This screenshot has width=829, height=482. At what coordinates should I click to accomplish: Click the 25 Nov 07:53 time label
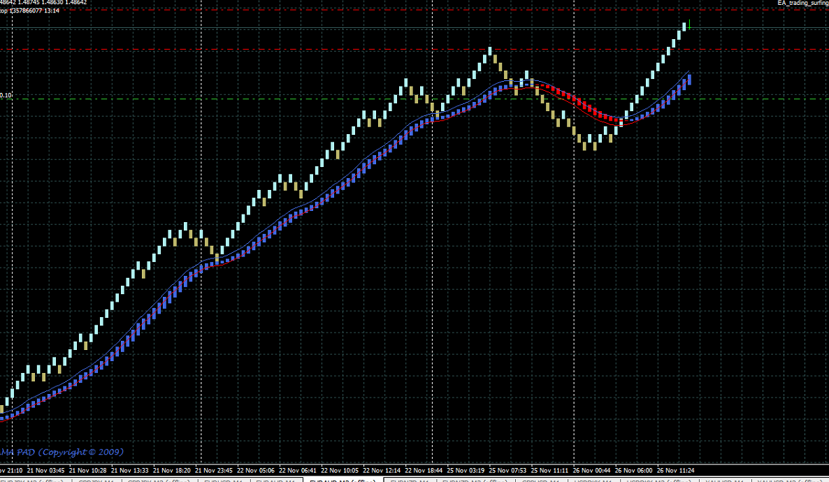pos(507,470)
